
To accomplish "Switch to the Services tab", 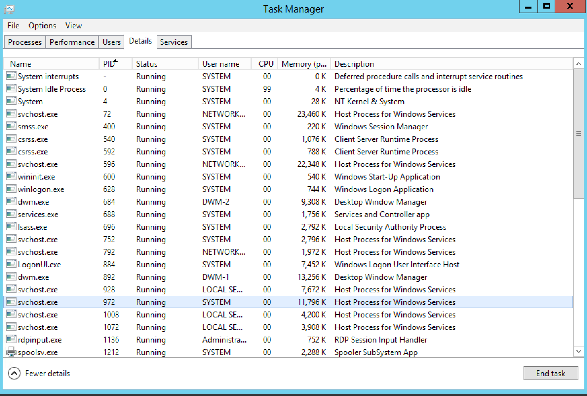I will click(x=174, y=42).
